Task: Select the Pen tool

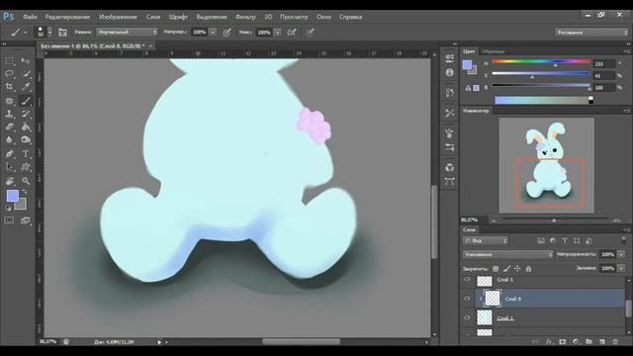Action: coord(9,154)
